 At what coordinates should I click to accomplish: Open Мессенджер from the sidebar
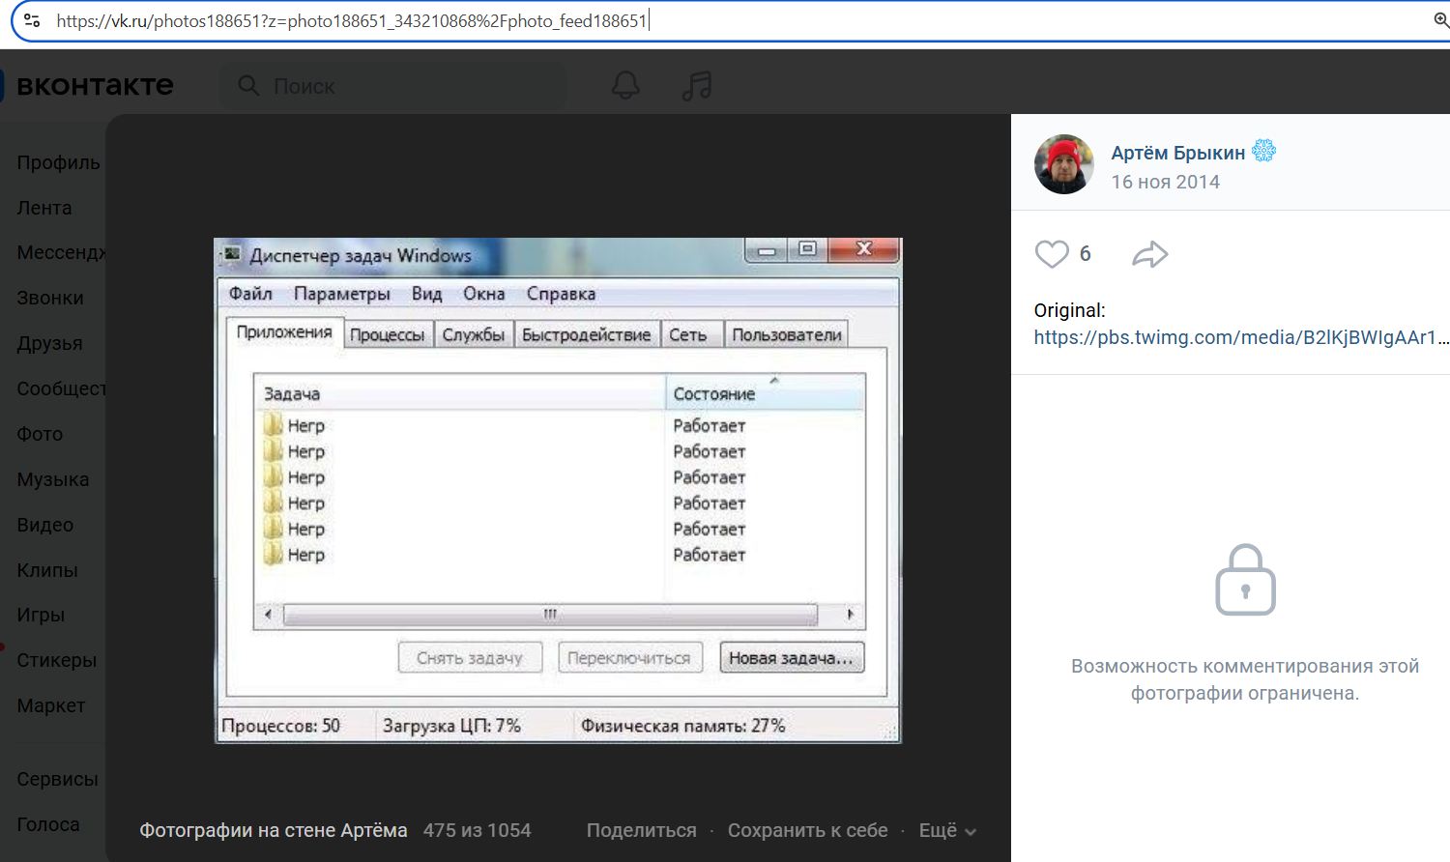tap(61, 252)
